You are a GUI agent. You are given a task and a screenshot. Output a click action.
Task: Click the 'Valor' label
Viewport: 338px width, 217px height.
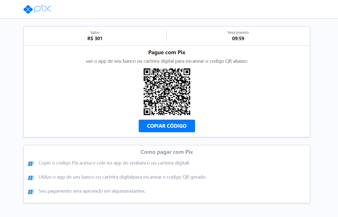(x=95, y=33)
